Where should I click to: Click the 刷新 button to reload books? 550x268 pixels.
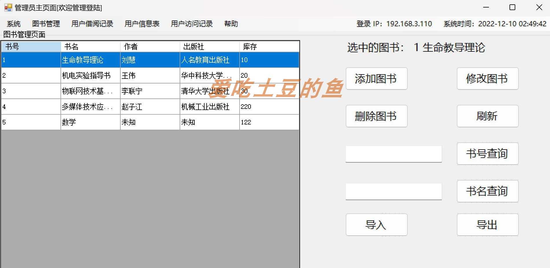coord(488,116)
